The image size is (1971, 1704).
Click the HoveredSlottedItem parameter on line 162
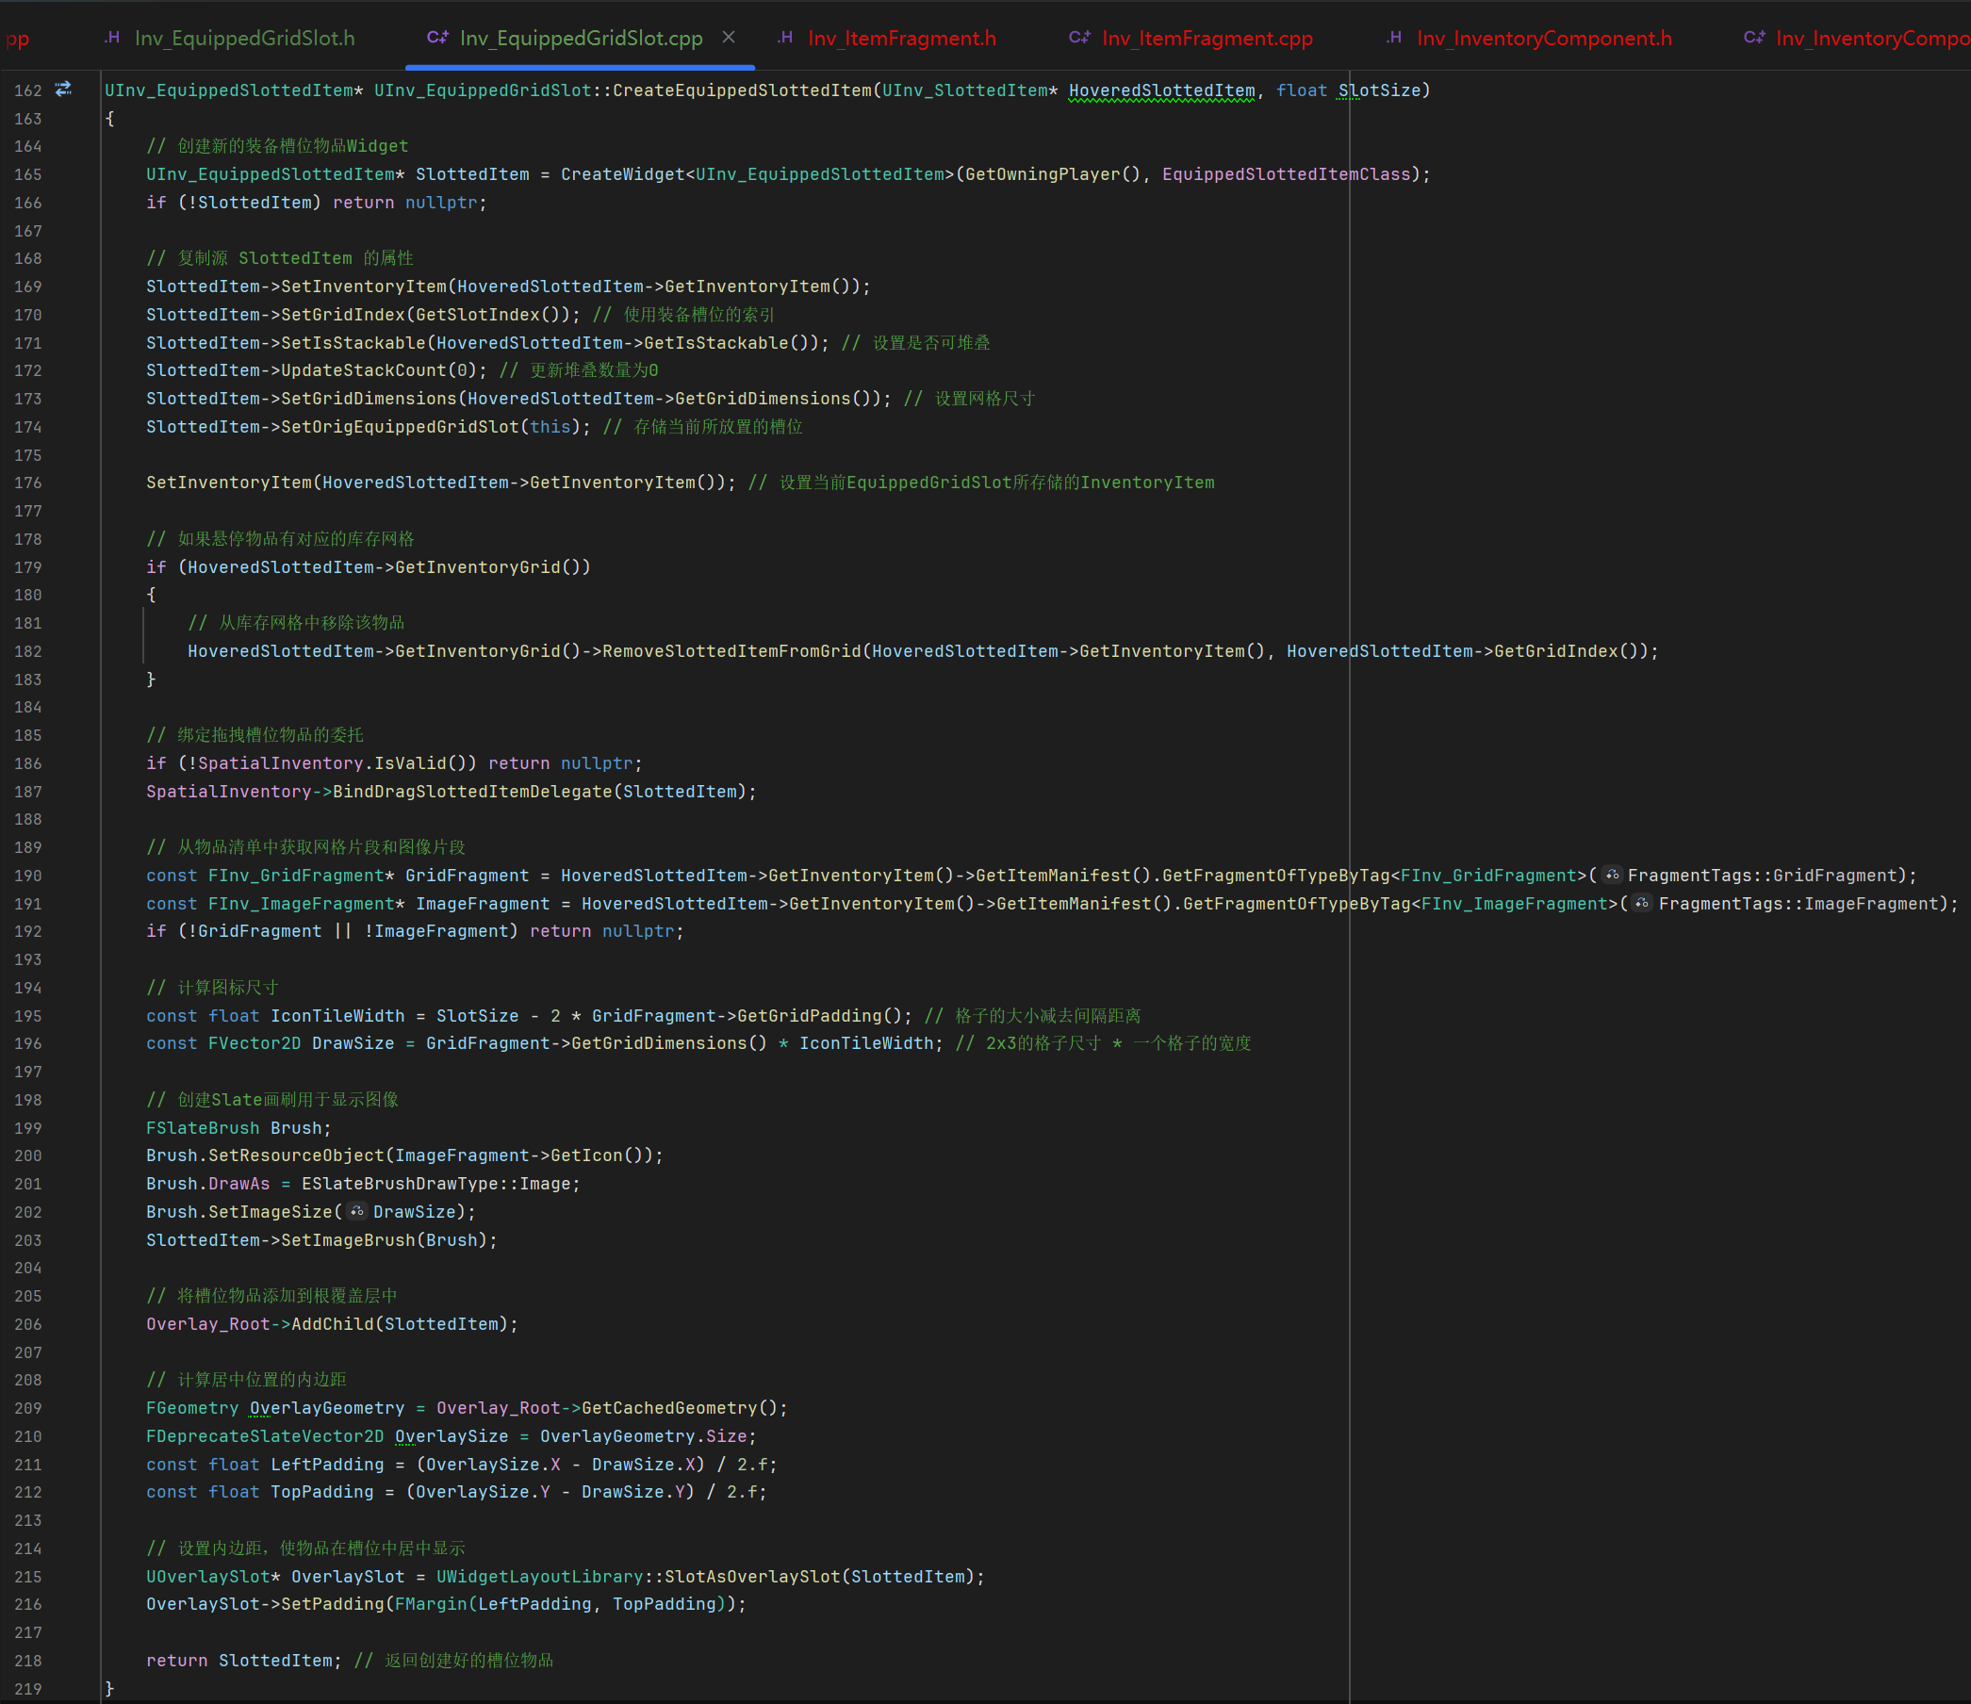1161,90
